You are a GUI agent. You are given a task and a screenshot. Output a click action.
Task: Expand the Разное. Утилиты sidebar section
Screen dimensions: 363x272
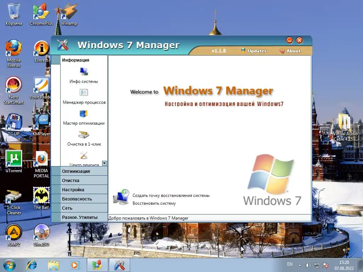pyautogui.click(x=79, y=217)
